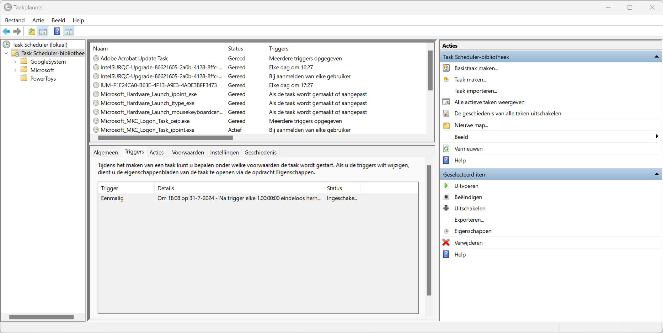663x333 pixels.
Task: Click the Eigenschappen clock icon
Action: tap(446, 231)
